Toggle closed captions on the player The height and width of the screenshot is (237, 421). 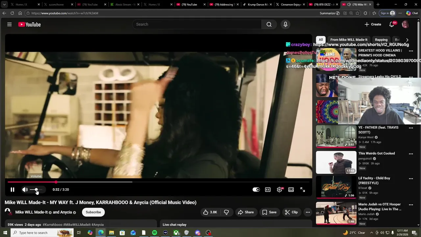[268, 190]
